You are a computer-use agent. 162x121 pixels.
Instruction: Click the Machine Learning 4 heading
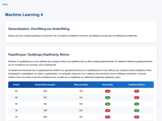(x=24, y=15)
